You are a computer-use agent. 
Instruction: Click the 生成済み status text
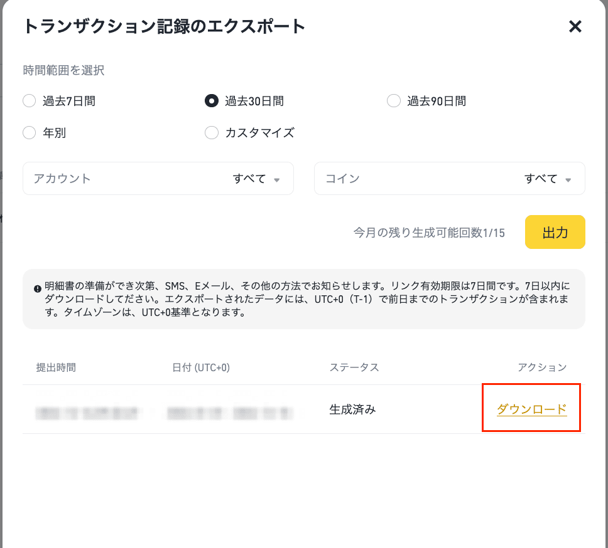(352, 410)
